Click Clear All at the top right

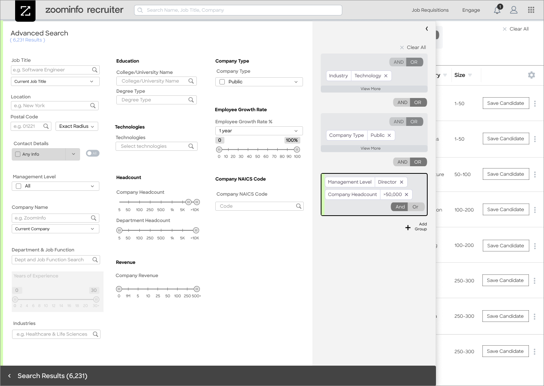[x=516, y=29]
